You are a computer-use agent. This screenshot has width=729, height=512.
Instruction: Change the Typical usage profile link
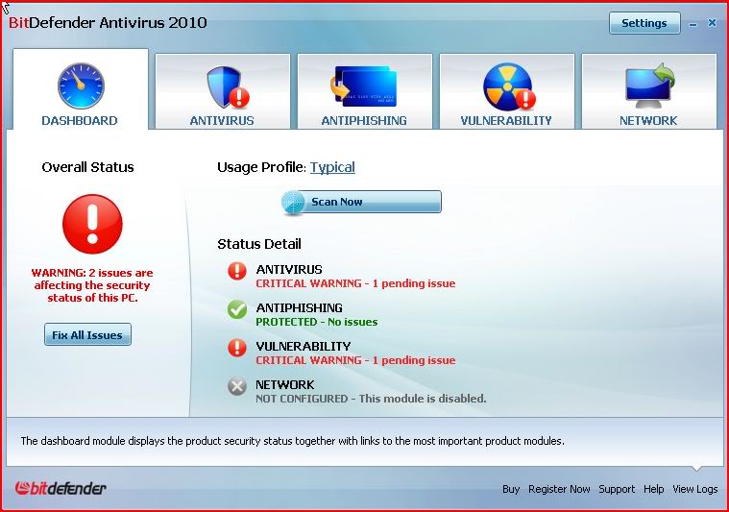pyautogui.click(x=332, y=167)
